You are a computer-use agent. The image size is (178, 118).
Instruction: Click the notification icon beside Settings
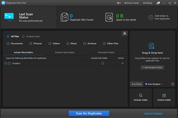coord(158,3)
